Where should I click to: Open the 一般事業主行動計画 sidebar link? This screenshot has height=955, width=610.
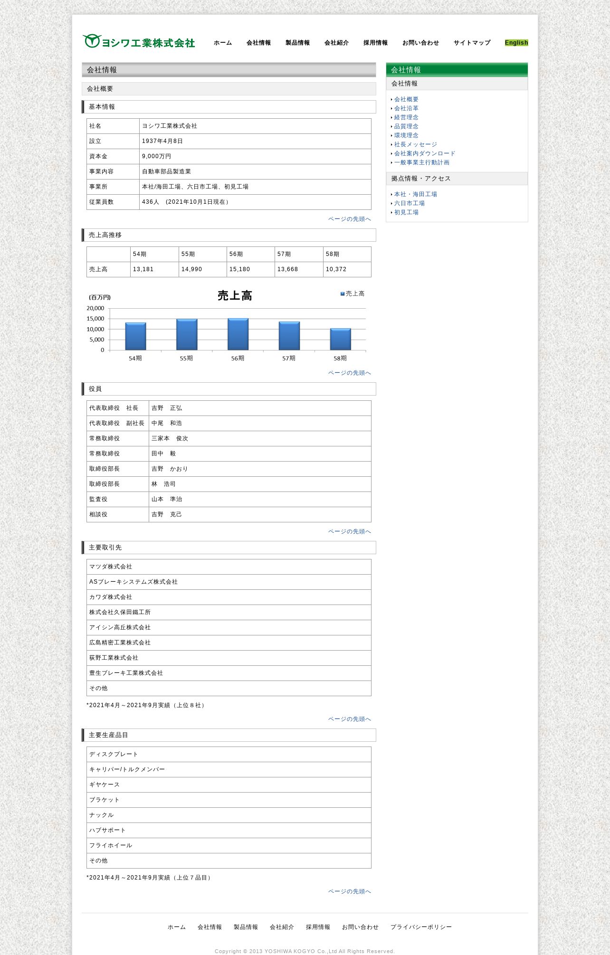pyautogui.click(x=422, y=162)
